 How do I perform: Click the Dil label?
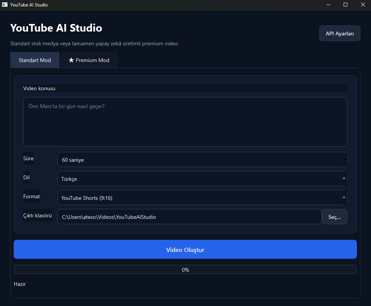(26, 177)
